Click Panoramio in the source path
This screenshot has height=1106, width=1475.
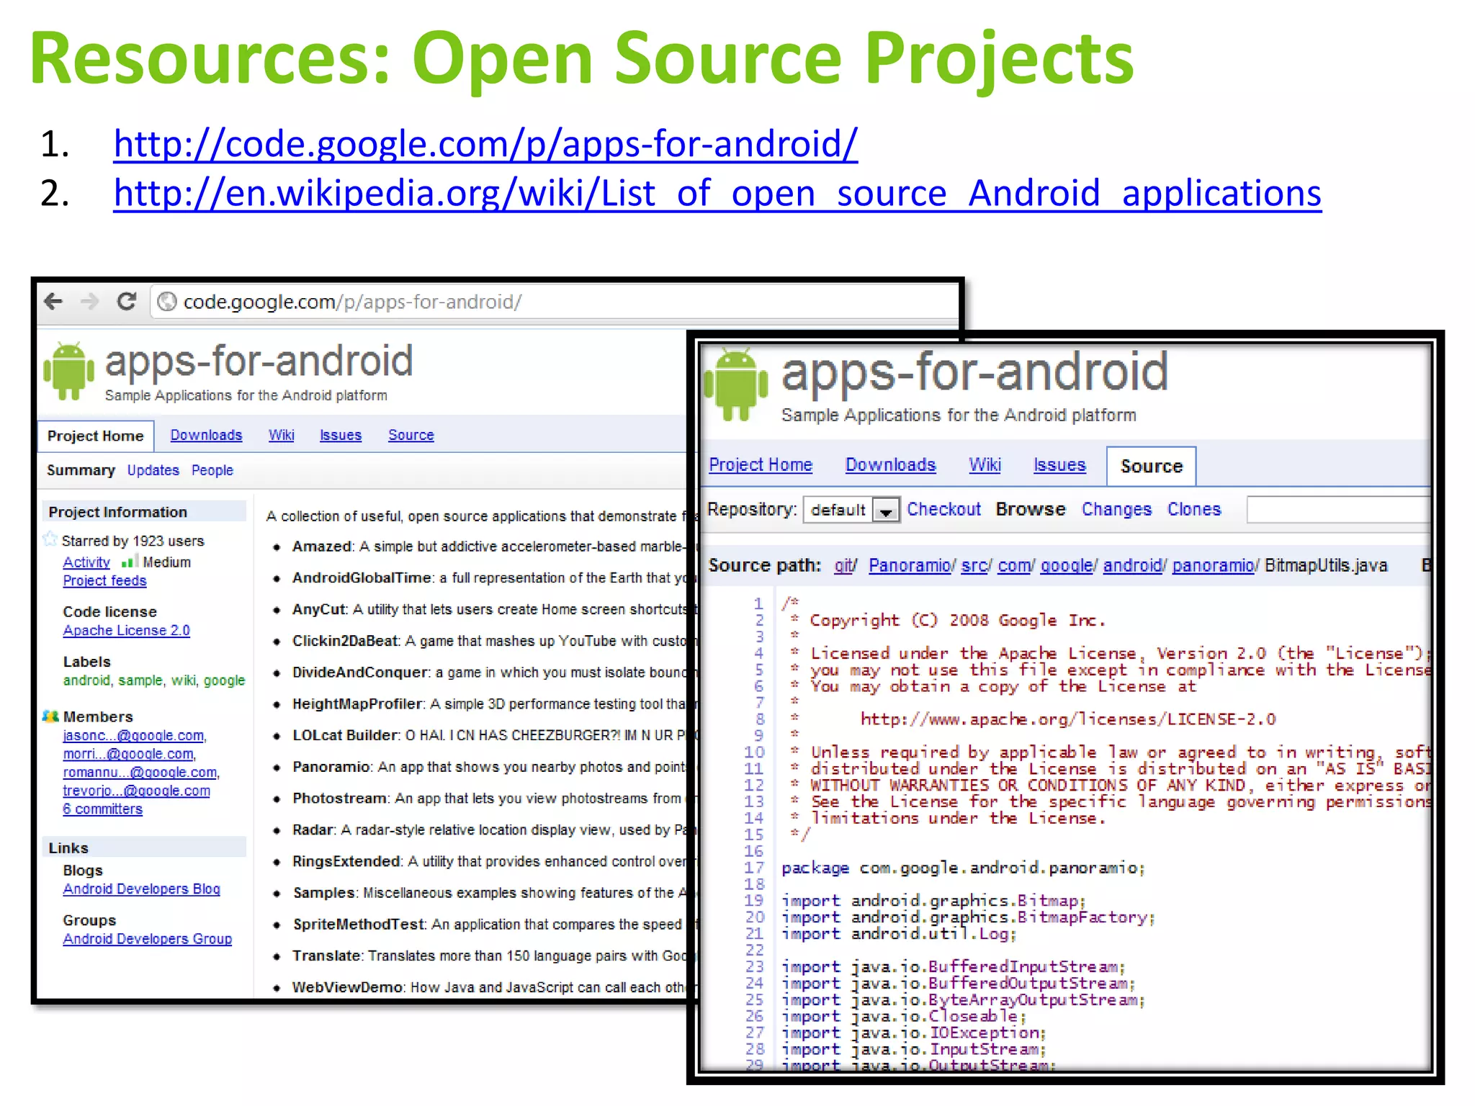coord(909,565)
